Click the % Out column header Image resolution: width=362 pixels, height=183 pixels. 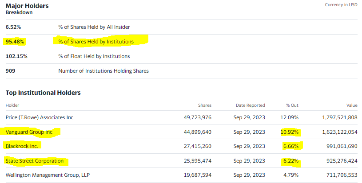[x=292, y=105]
